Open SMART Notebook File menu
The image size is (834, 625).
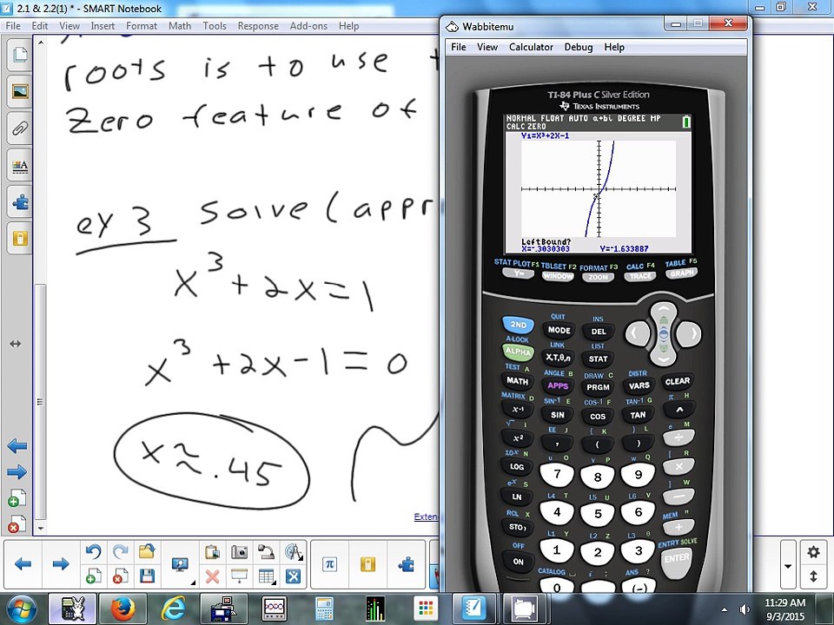(13, 26)
